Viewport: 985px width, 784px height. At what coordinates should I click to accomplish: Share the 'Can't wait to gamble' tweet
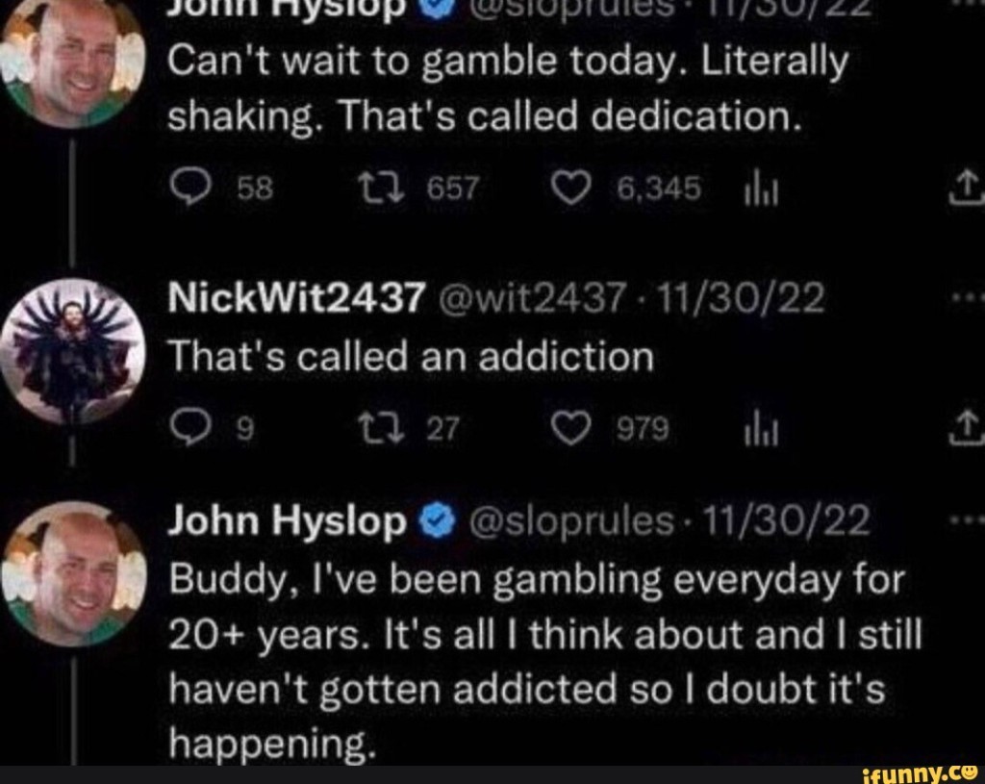pos(969,188)
